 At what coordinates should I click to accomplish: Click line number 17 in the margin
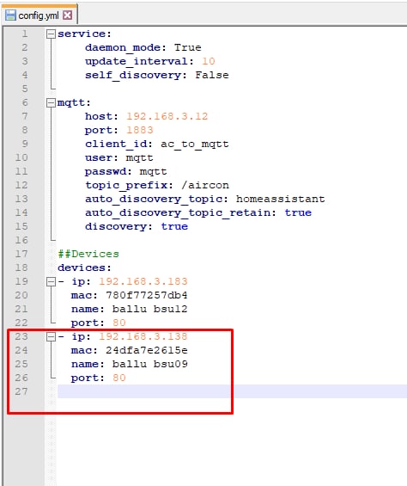(21, 254)
